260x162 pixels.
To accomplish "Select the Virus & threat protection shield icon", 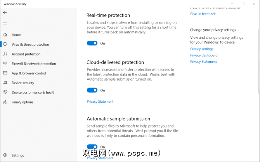I will tap(5, 45).
